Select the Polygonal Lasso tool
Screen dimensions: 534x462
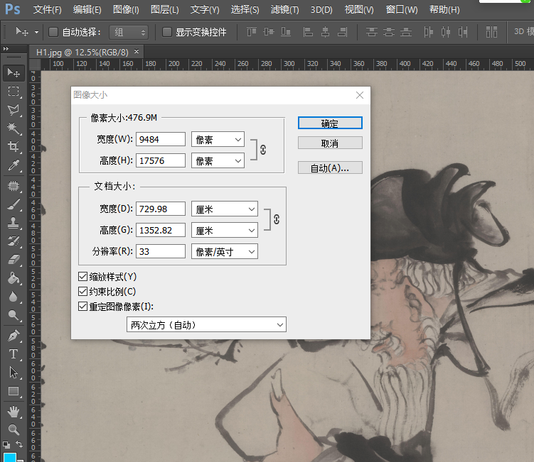(14, 110)
